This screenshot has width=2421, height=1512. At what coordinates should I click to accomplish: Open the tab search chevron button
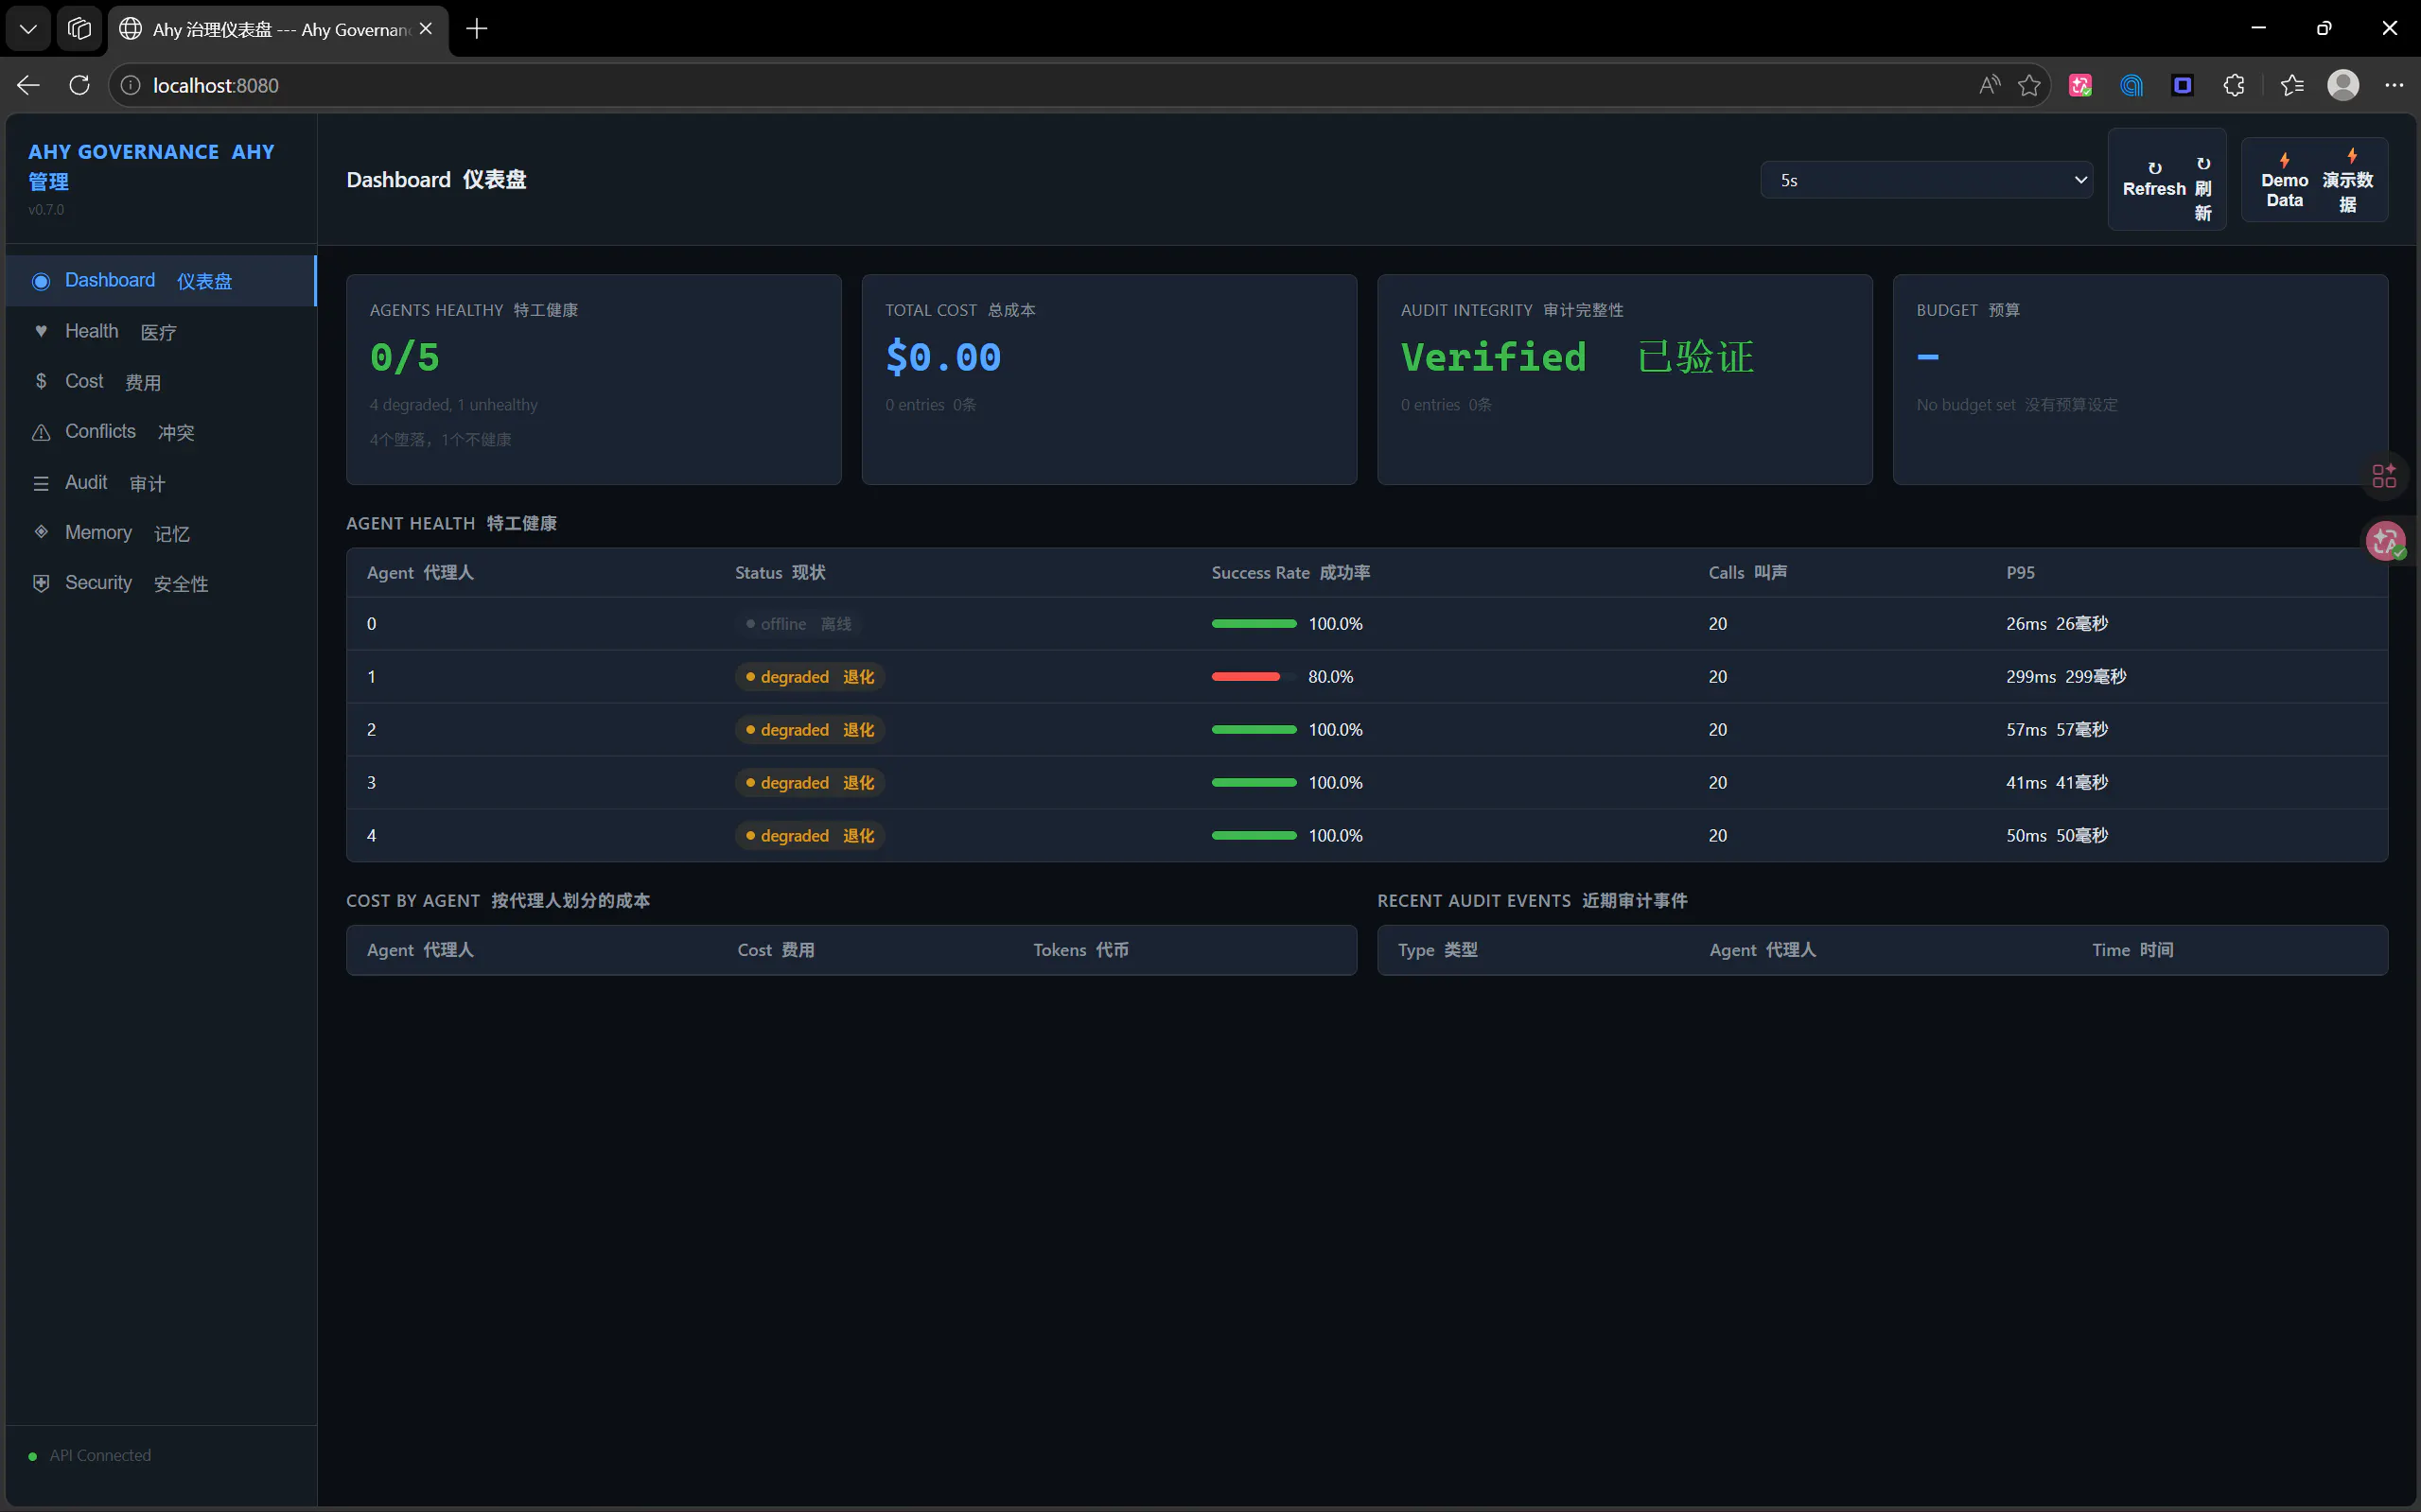click(x=28, y=29)
